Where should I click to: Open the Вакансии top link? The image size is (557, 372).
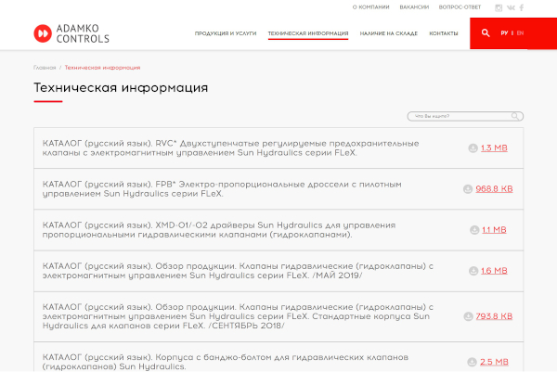click(x=414, y=7)
